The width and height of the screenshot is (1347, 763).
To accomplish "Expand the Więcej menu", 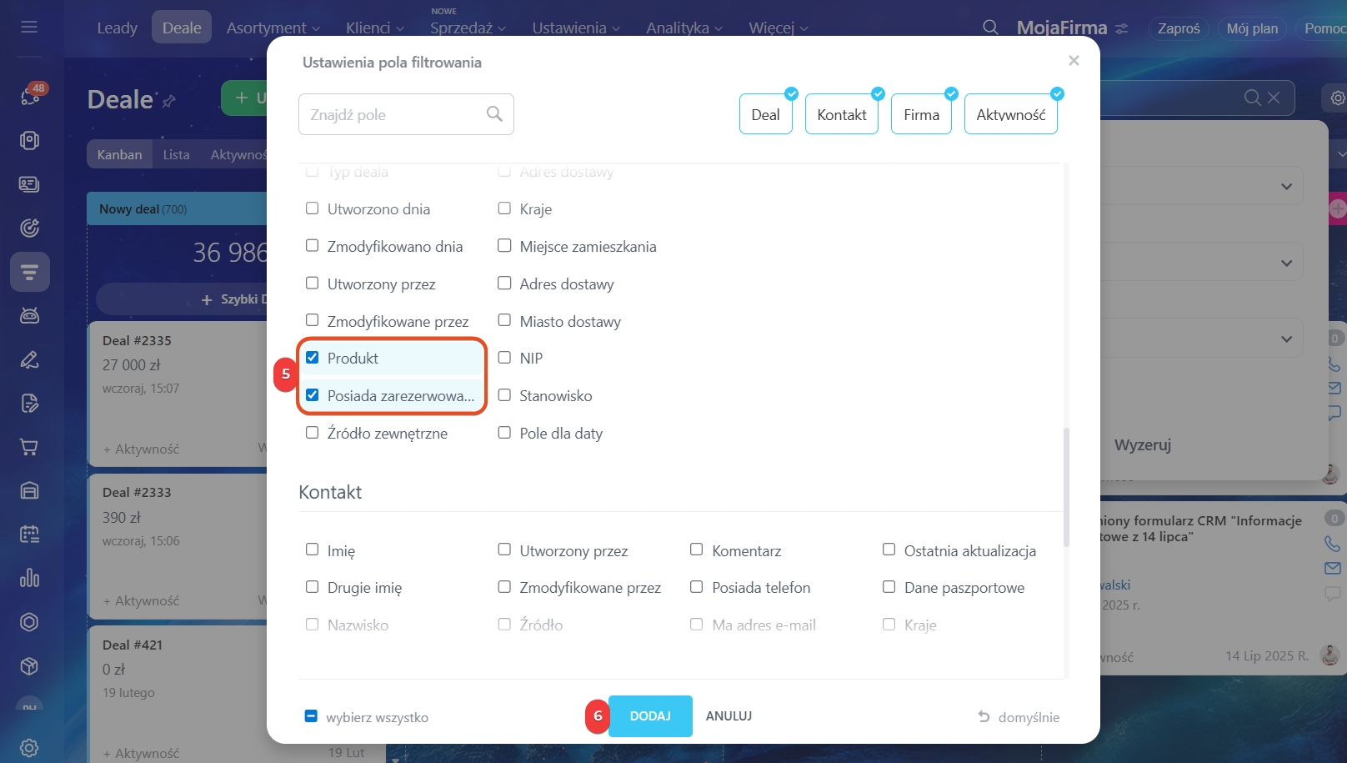I will (779, 28).
